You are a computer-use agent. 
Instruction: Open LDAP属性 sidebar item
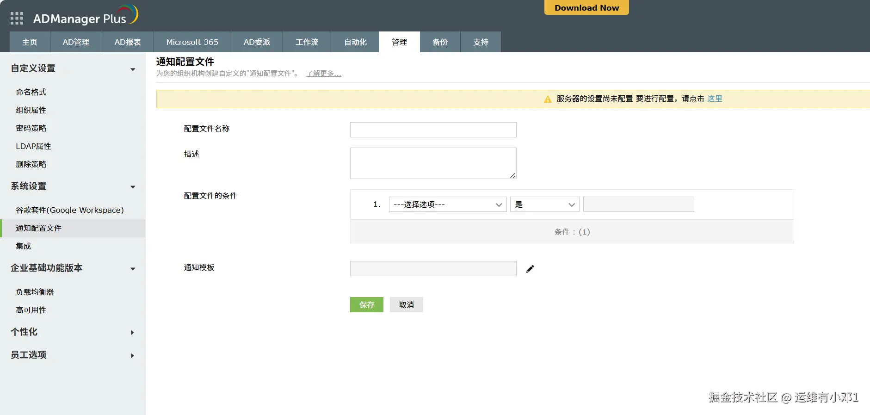click(33, 146)
